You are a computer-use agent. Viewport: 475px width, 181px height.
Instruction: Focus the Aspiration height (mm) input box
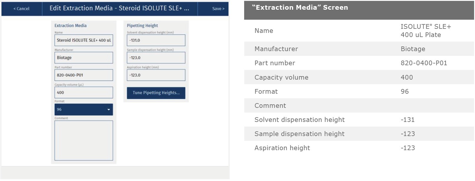click(x=156, y=75)
